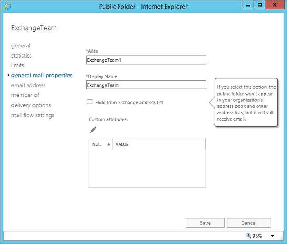Maximize the Public Folder window
The width and height of the screenshot is (287, 244).
[x=259, y=4]
